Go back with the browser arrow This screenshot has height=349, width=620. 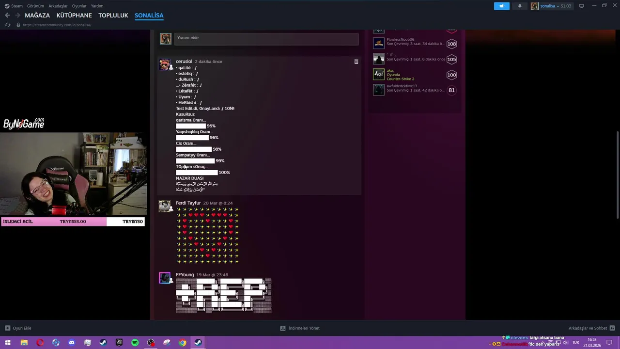click(x=7, y=16)
